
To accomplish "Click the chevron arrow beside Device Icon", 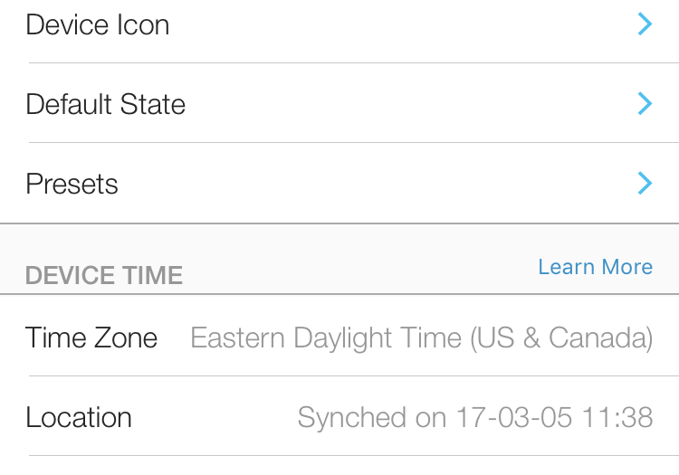I will click(x=645, y=24).
